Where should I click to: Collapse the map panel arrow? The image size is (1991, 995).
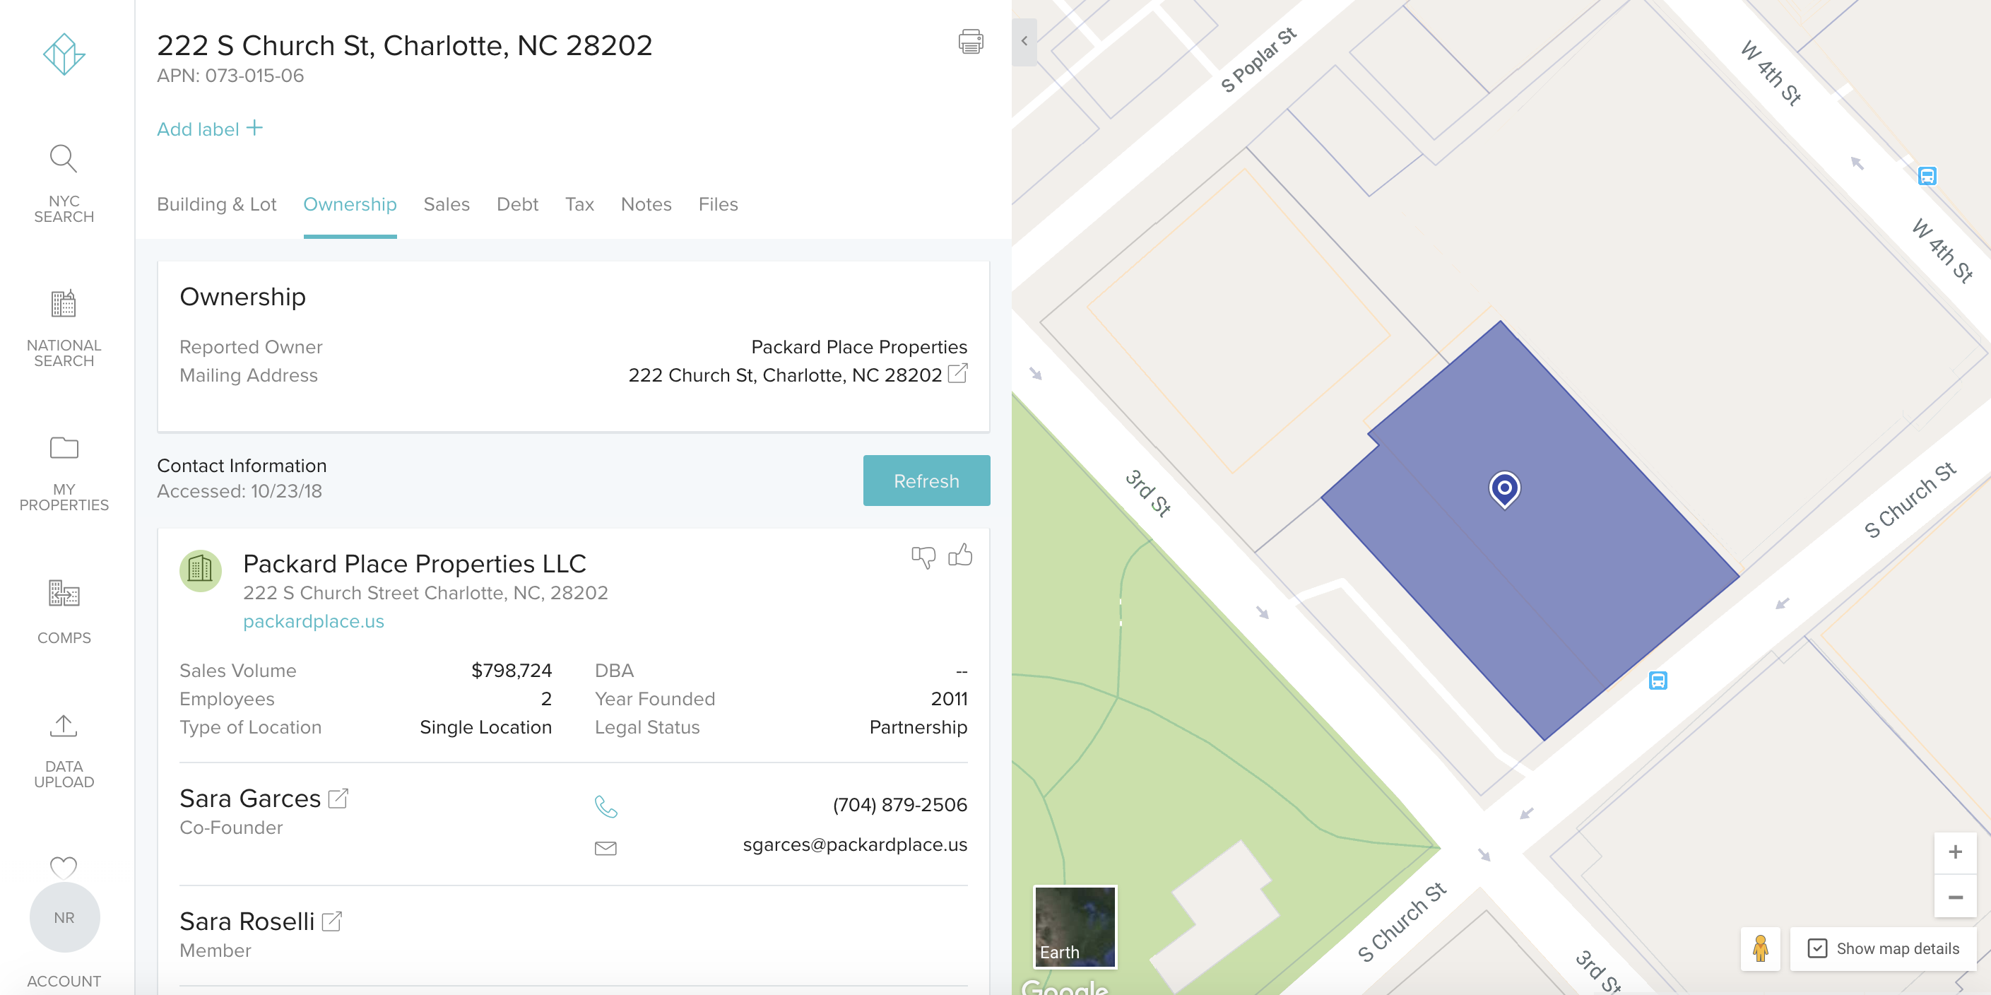pos(1024,42)
